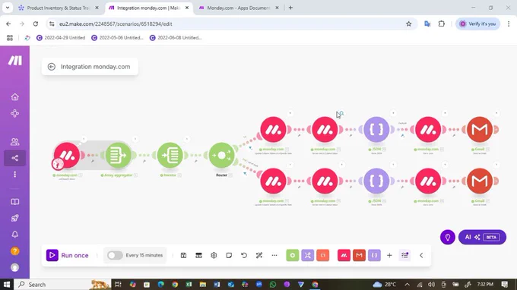Open the AI BETA assistant button
The image size is (517, 290).
482,237
